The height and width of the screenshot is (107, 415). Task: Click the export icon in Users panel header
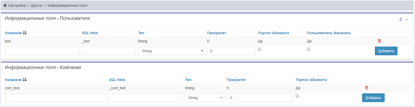click(x=401, y=19)
